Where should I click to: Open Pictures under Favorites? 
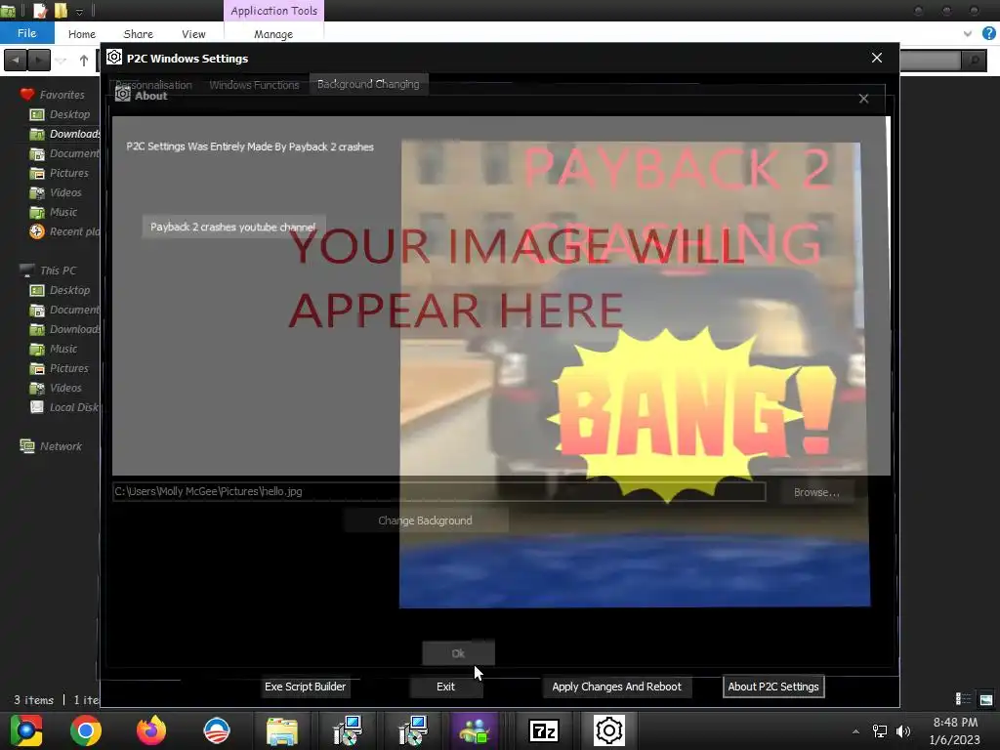click(62, 173)
